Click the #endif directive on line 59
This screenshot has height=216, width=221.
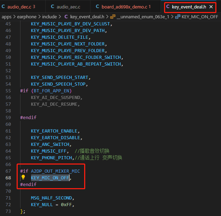pos(28,118)
